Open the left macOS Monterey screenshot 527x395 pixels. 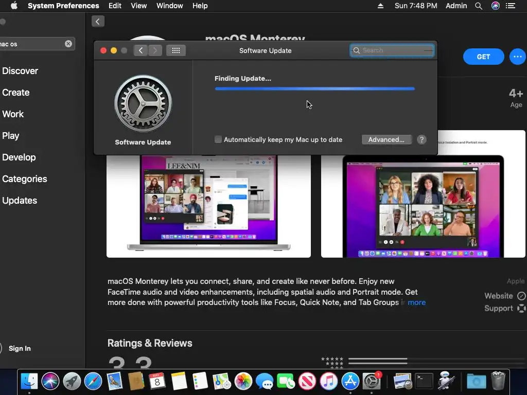(209, 206)
